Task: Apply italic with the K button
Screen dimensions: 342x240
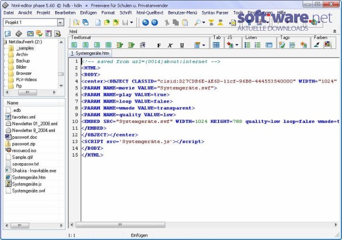Action: 170,45
